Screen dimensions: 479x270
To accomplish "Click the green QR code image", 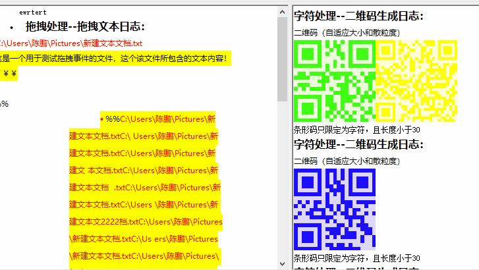I will tap(334, 82).
